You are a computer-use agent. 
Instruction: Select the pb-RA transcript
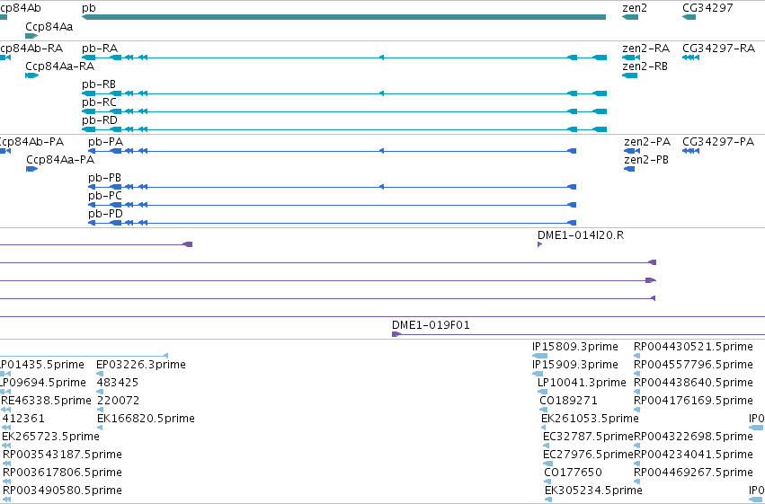344,57
